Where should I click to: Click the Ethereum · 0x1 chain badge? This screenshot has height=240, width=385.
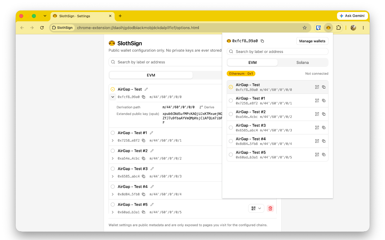point(241,73)
